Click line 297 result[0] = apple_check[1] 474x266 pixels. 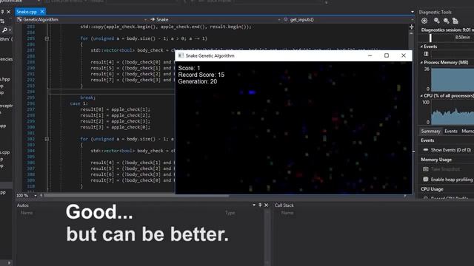116,109
